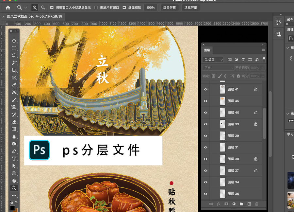Select the Clone Stamp tool
Screen dimensions: 294x212
[14, 107]
